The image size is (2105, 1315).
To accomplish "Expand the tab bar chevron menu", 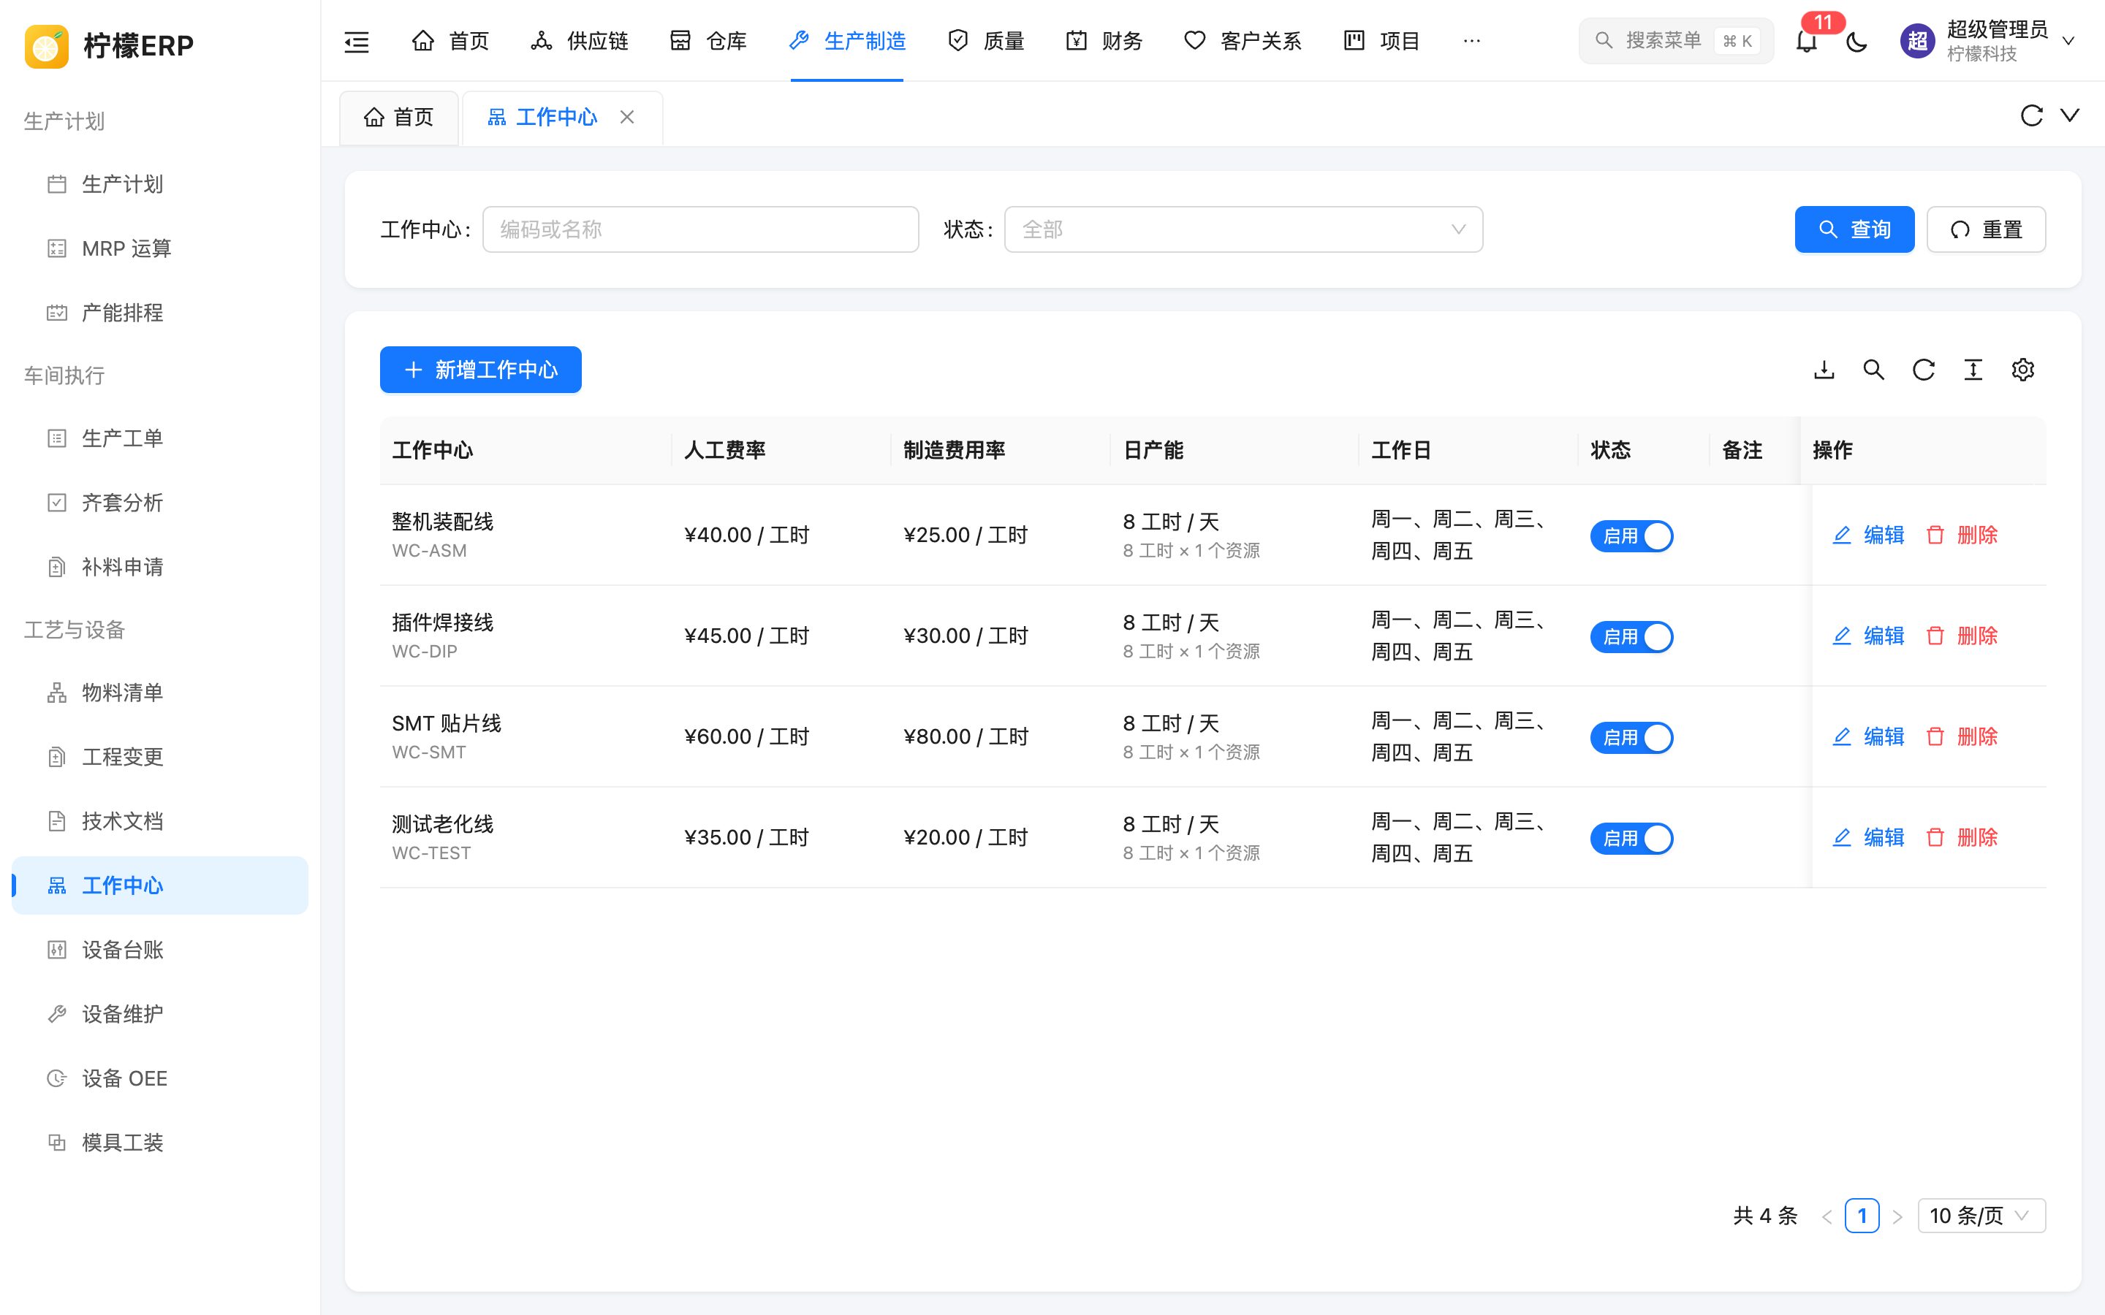I will point(2070,115).
